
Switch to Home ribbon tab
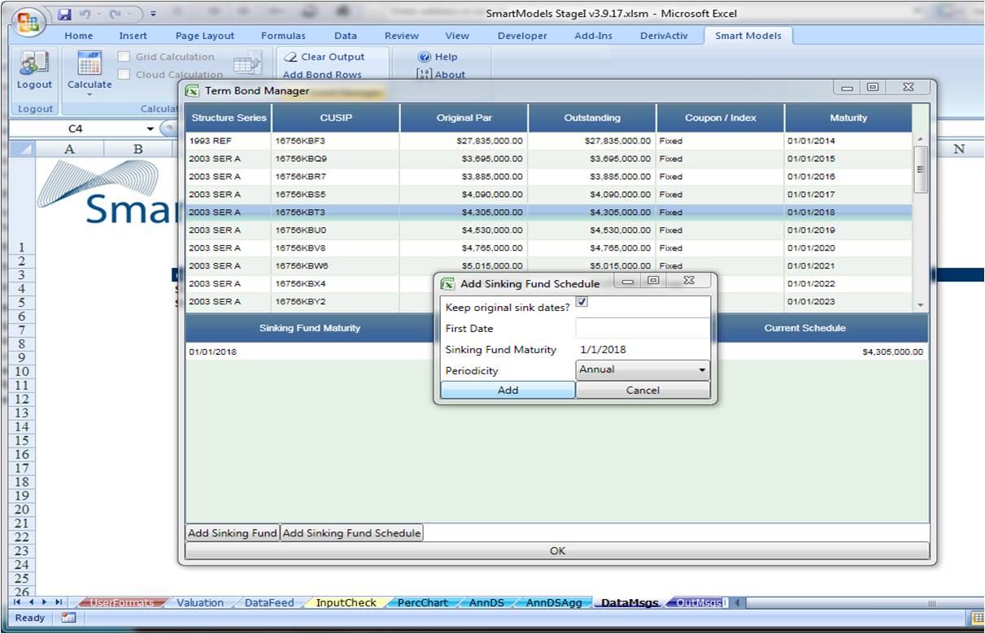click(79, 36)
